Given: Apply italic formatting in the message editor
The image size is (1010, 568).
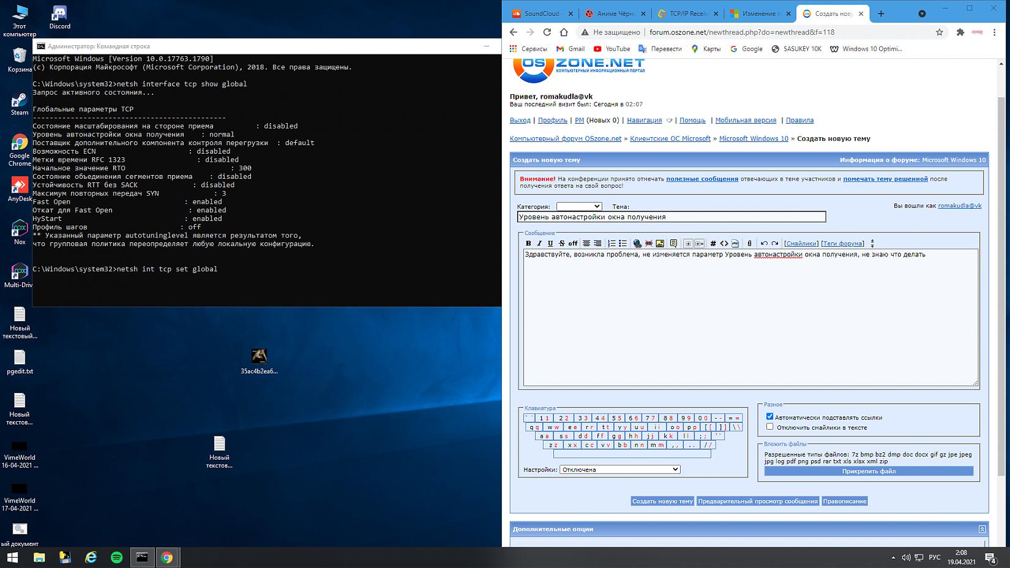Looking at the screenshot, I should point(539,244).
